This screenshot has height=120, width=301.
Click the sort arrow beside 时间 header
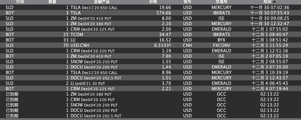pos(274,2)
